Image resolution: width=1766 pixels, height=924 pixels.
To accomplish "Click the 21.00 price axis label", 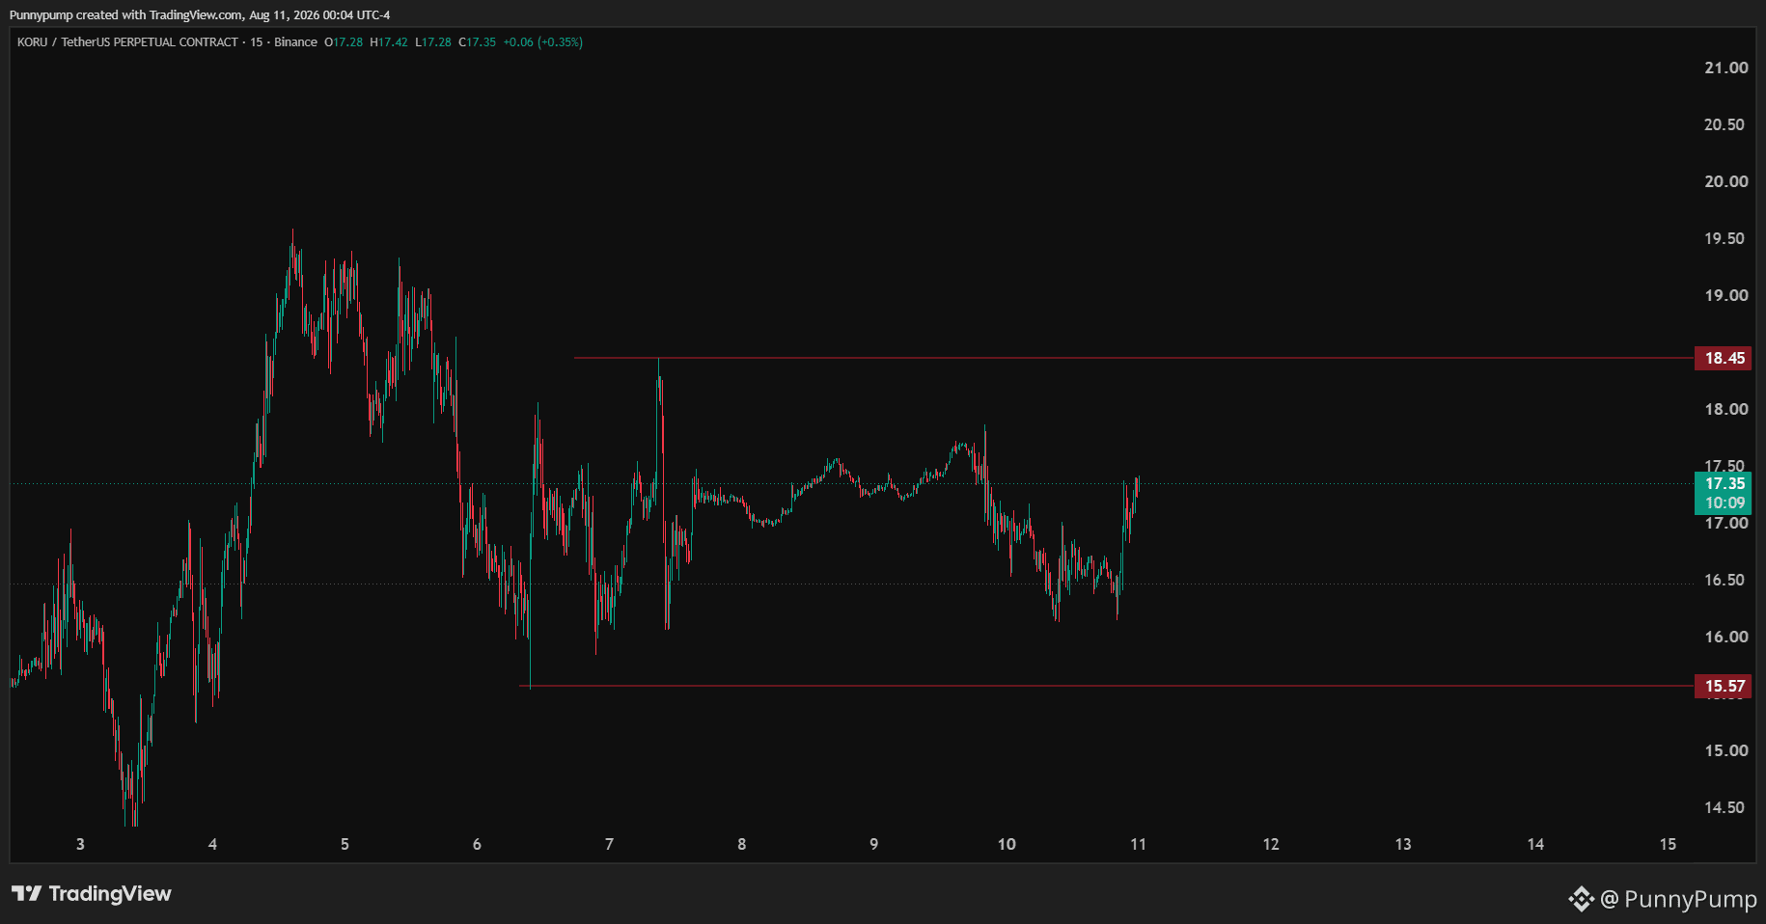I will tap(1725, 68).
